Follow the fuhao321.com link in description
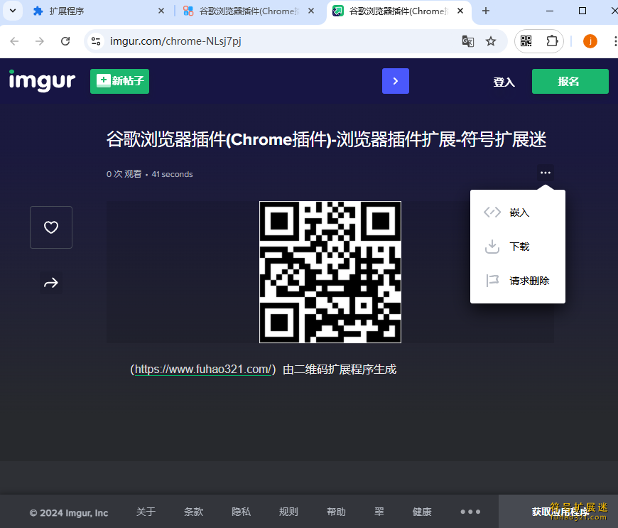 click(202, 369)
